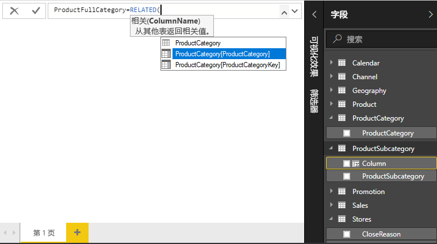Cancel the formula with the X icon

(14, 10)
